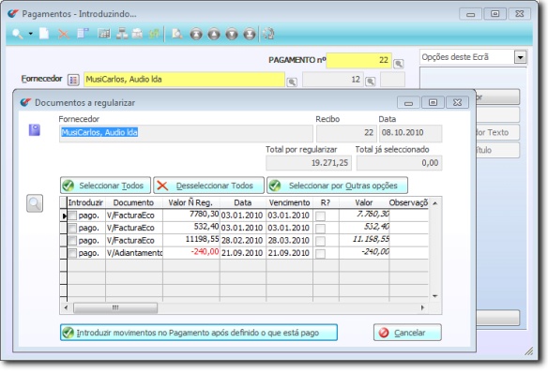The image size is (548, 372).
Task: Go to the previous record using the up arrow
Action: (214, 34)
